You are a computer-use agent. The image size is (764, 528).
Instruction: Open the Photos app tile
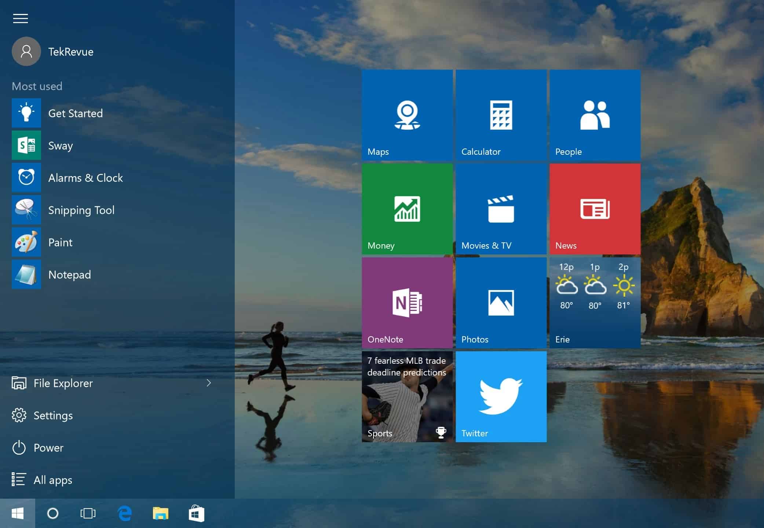[501, 302]
